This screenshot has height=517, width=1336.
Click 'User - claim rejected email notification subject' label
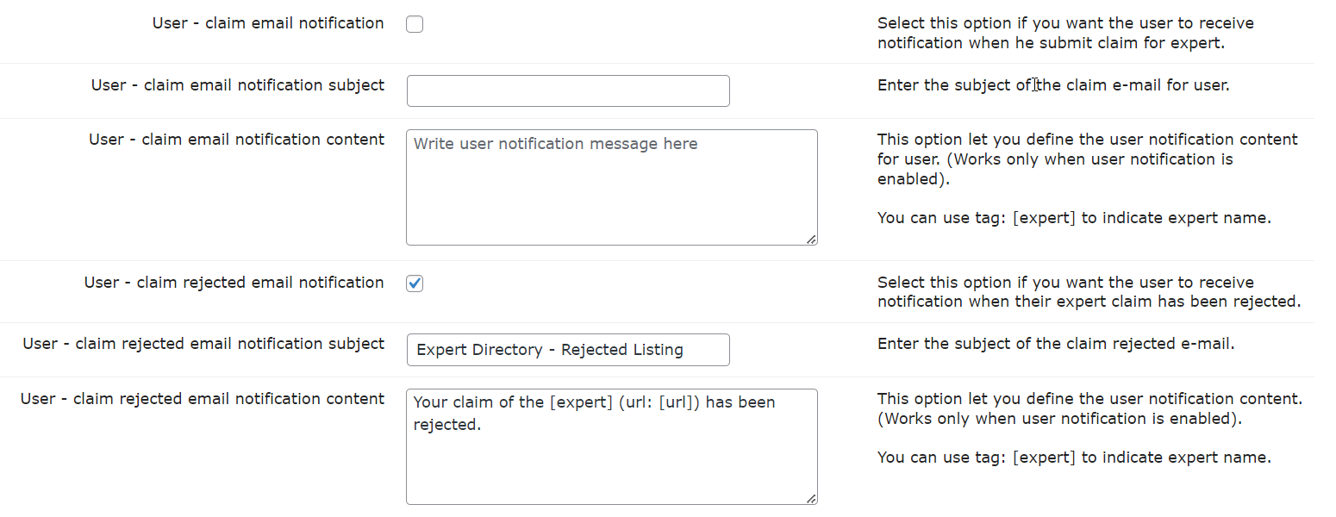203,343
